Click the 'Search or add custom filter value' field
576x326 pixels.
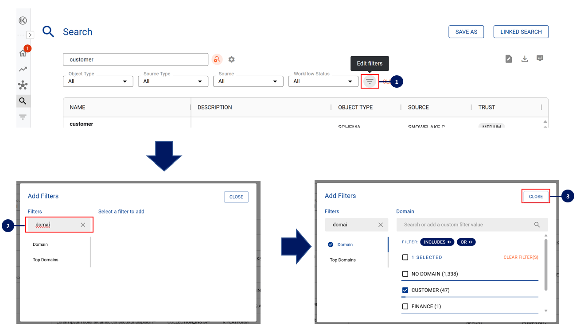point(467,225)
